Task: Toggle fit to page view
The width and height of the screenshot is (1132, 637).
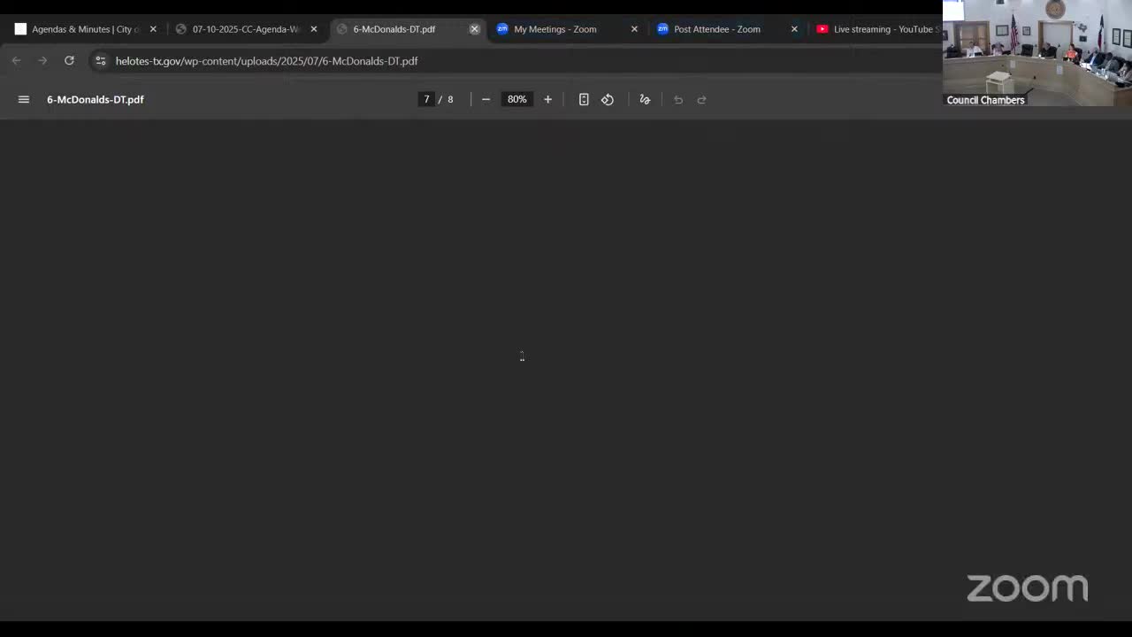Action: (x=584, y=100)
